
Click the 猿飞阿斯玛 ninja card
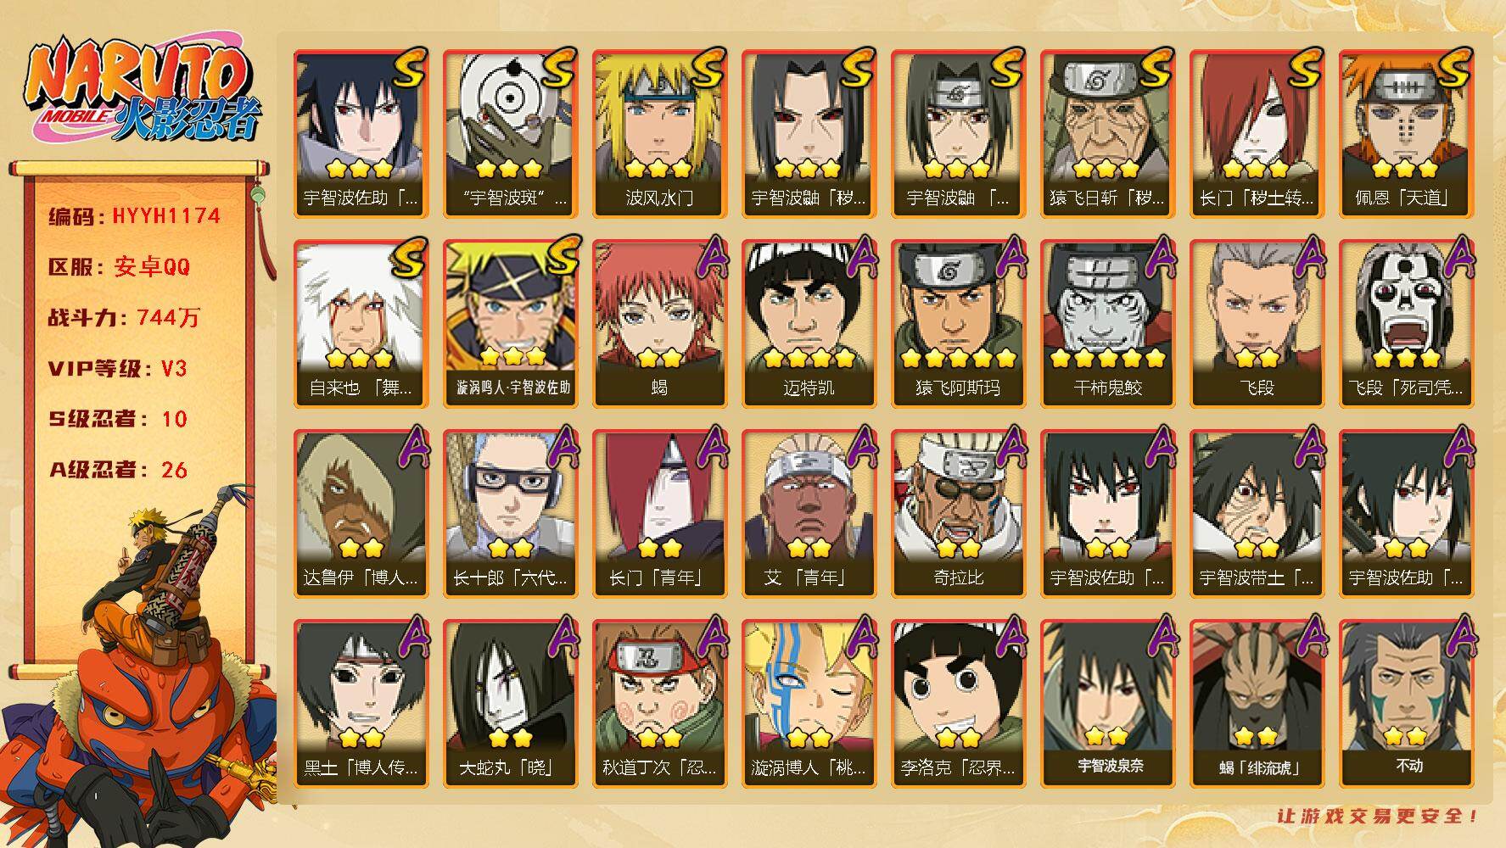[x=958, y=324]
